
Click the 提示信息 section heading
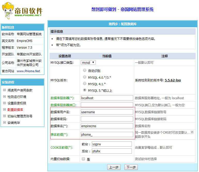[57, 31]
